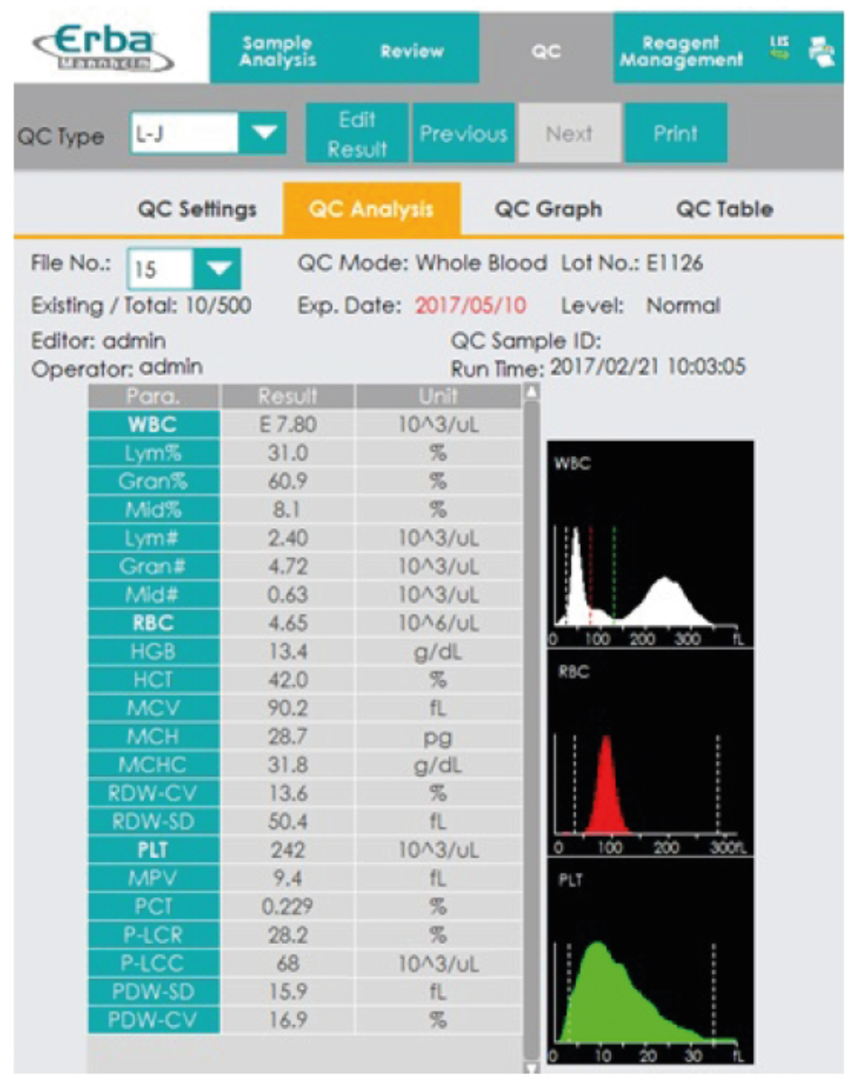This screenshot has height=1086, width=853.
Task: Expand the File No. dropdown arrow
Action: [x=218, y=269]
